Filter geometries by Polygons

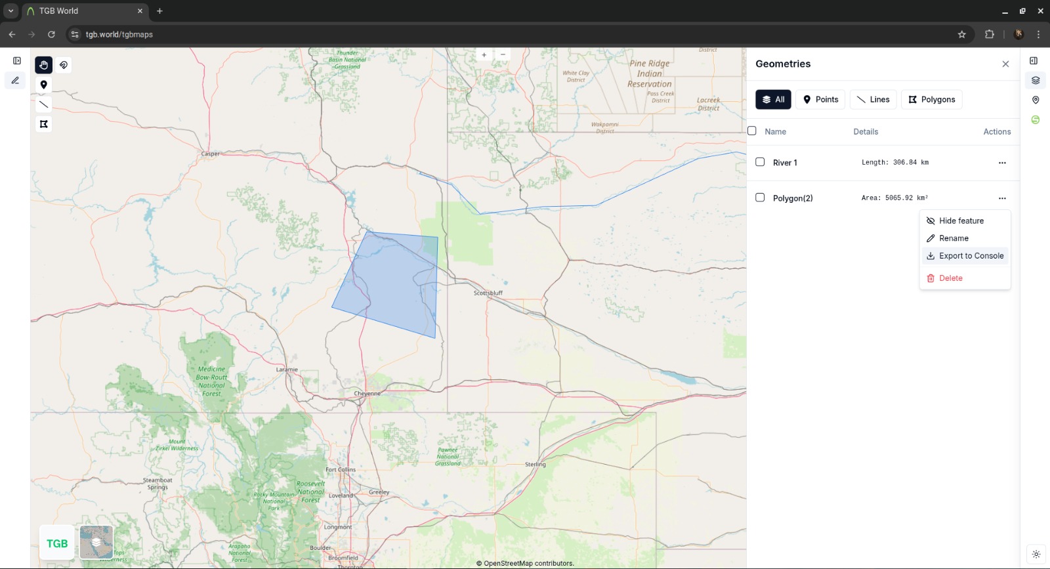(931, 100)
